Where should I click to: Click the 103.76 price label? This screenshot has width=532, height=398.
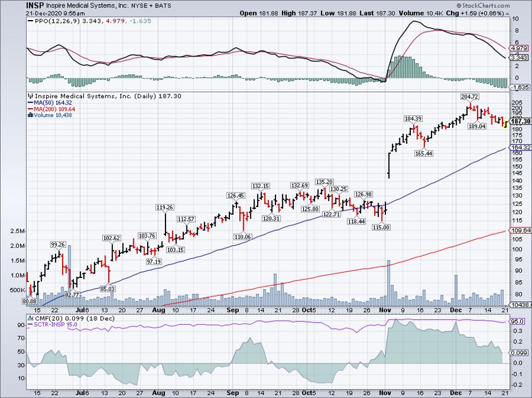[x=147, y=235]
